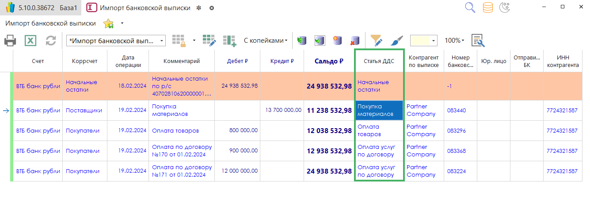Click the orange database icon in title bar
Viewport: 590px width, 200px height.
click(x=487, y=7)
